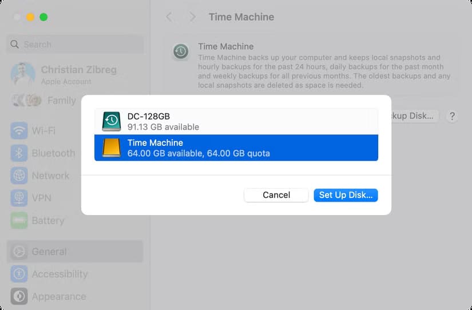Click the Set Up Disk button
Image resolution: width=472 pixels, height=310 pixels.
click(x=346, y=195)
